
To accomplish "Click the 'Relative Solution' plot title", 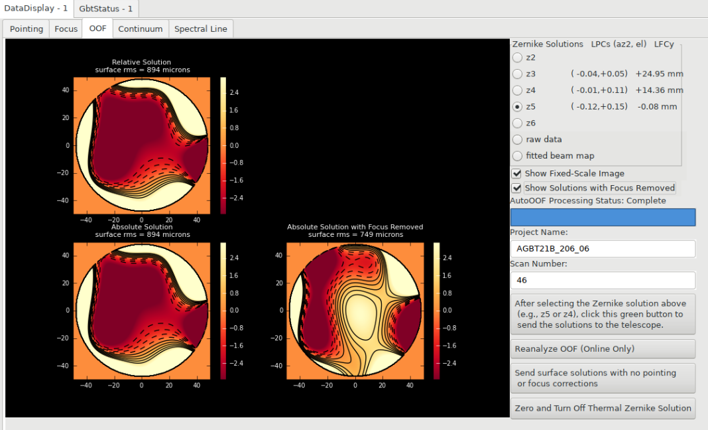I will point(142,62).
